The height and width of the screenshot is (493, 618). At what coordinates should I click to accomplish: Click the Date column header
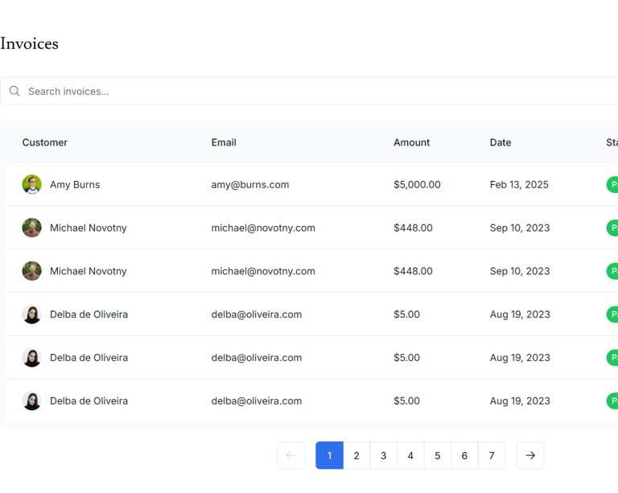[501, 142]
